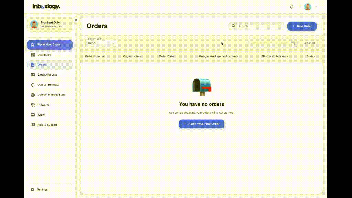Screen dimensions: 352x198
Task: Open the Wallet page
Action: pyautogui.click(x=50, y=115)
